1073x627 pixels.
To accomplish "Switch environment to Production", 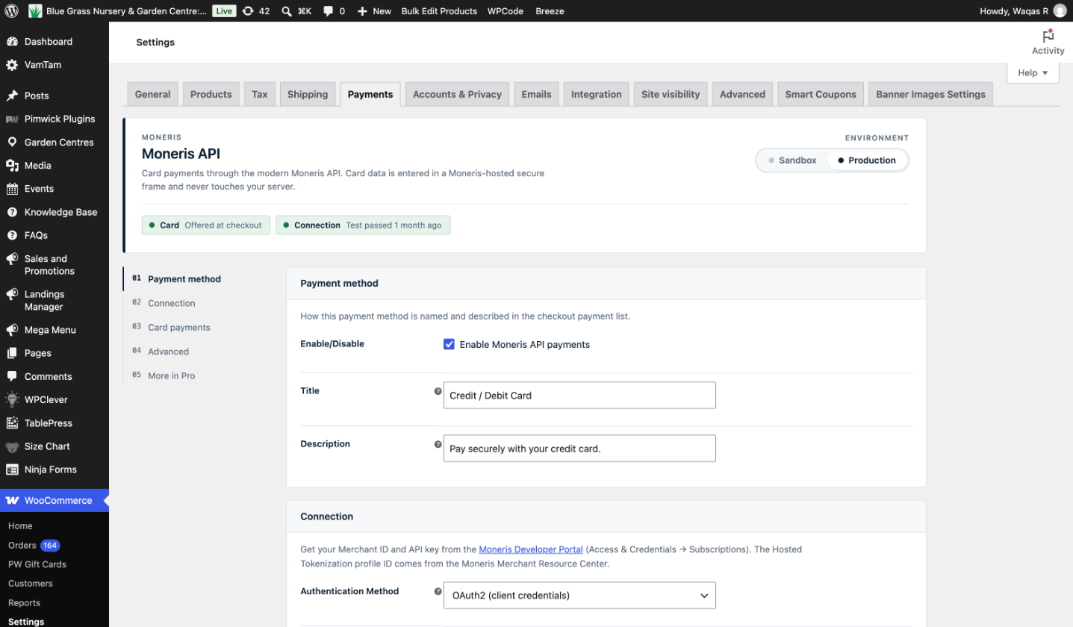I will [867, 160].
